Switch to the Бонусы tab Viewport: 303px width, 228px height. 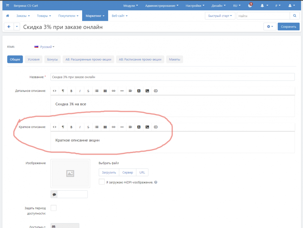[x=52, y=59]
